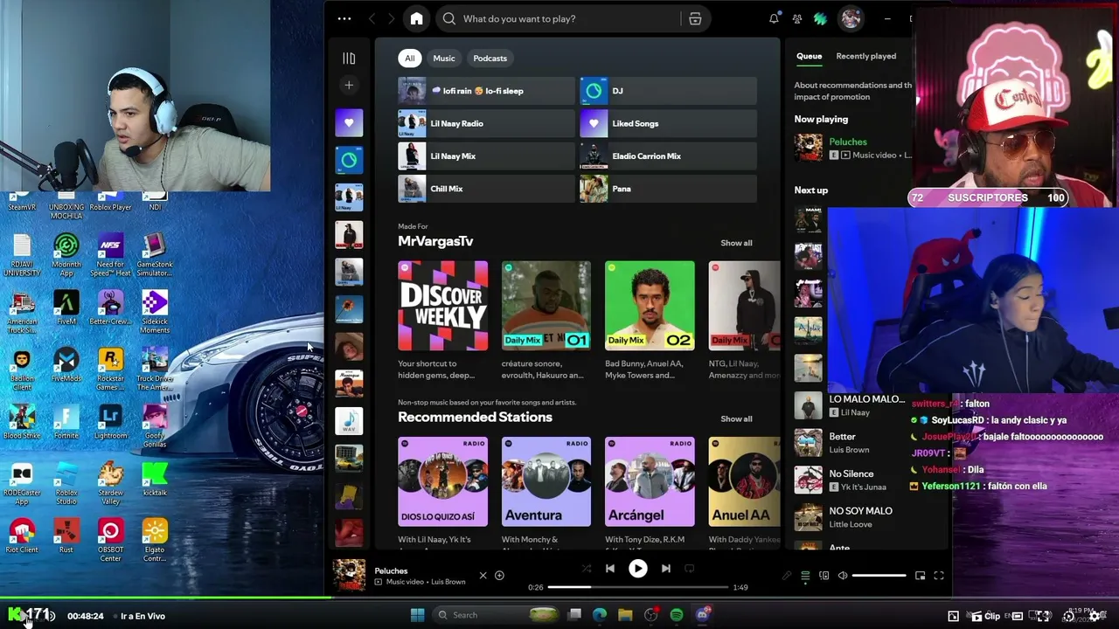
Task: Toggle shuffle in the player bar
Action: click(586, 569)
